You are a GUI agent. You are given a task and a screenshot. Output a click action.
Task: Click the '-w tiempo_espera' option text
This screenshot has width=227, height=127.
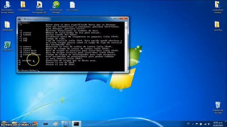tap(30, 55)
